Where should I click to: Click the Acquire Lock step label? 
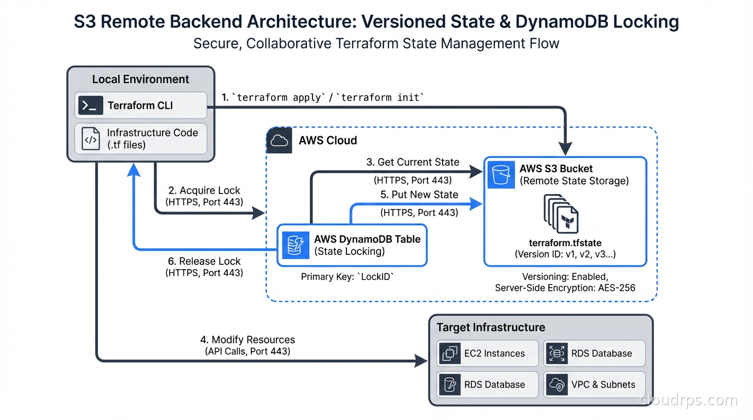click(204, 190)
